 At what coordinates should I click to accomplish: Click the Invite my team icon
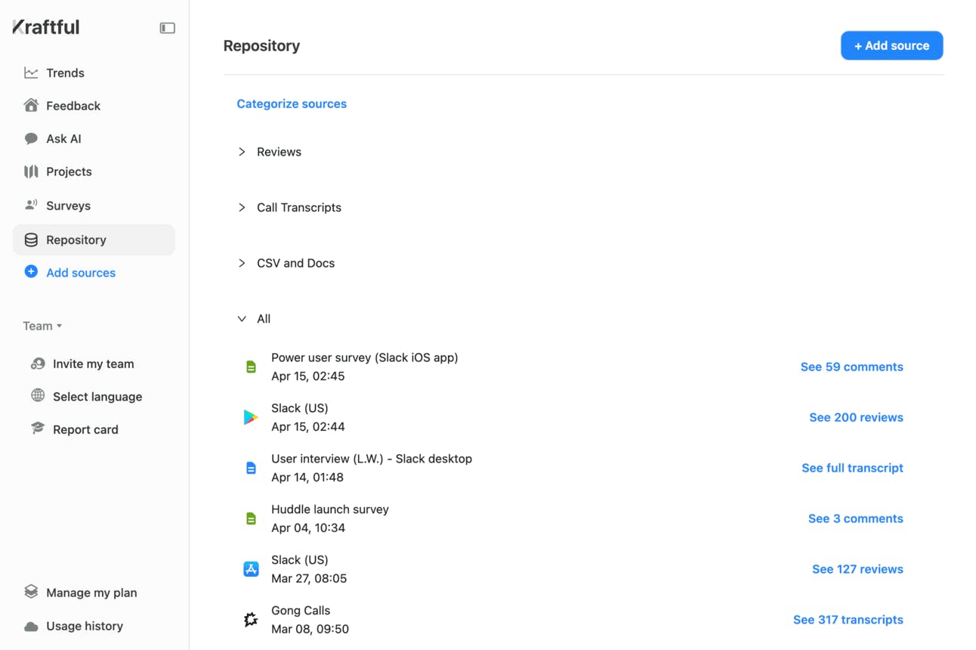point(38,364)
